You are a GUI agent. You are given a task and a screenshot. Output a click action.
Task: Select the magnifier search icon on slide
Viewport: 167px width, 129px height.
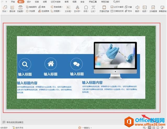(x=25, y=64)
